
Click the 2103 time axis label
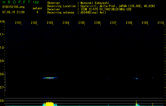coord(50,23)
